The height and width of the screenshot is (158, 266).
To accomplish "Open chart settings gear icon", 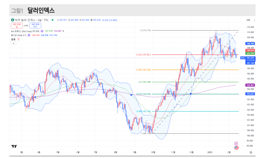I will point(251,153).
